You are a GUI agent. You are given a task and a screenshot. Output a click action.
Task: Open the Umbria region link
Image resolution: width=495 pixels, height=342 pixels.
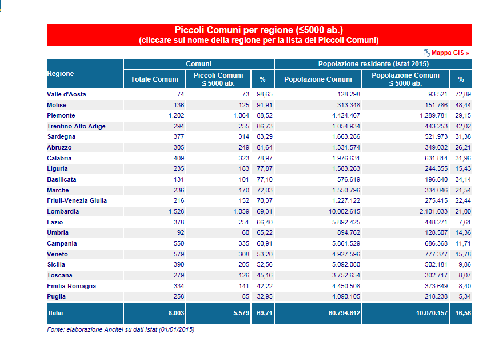click(x=58, y=232)
